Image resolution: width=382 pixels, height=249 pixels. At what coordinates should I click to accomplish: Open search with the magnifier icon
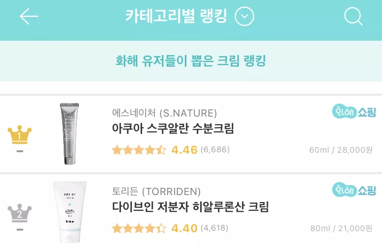[x=353, y=17]
